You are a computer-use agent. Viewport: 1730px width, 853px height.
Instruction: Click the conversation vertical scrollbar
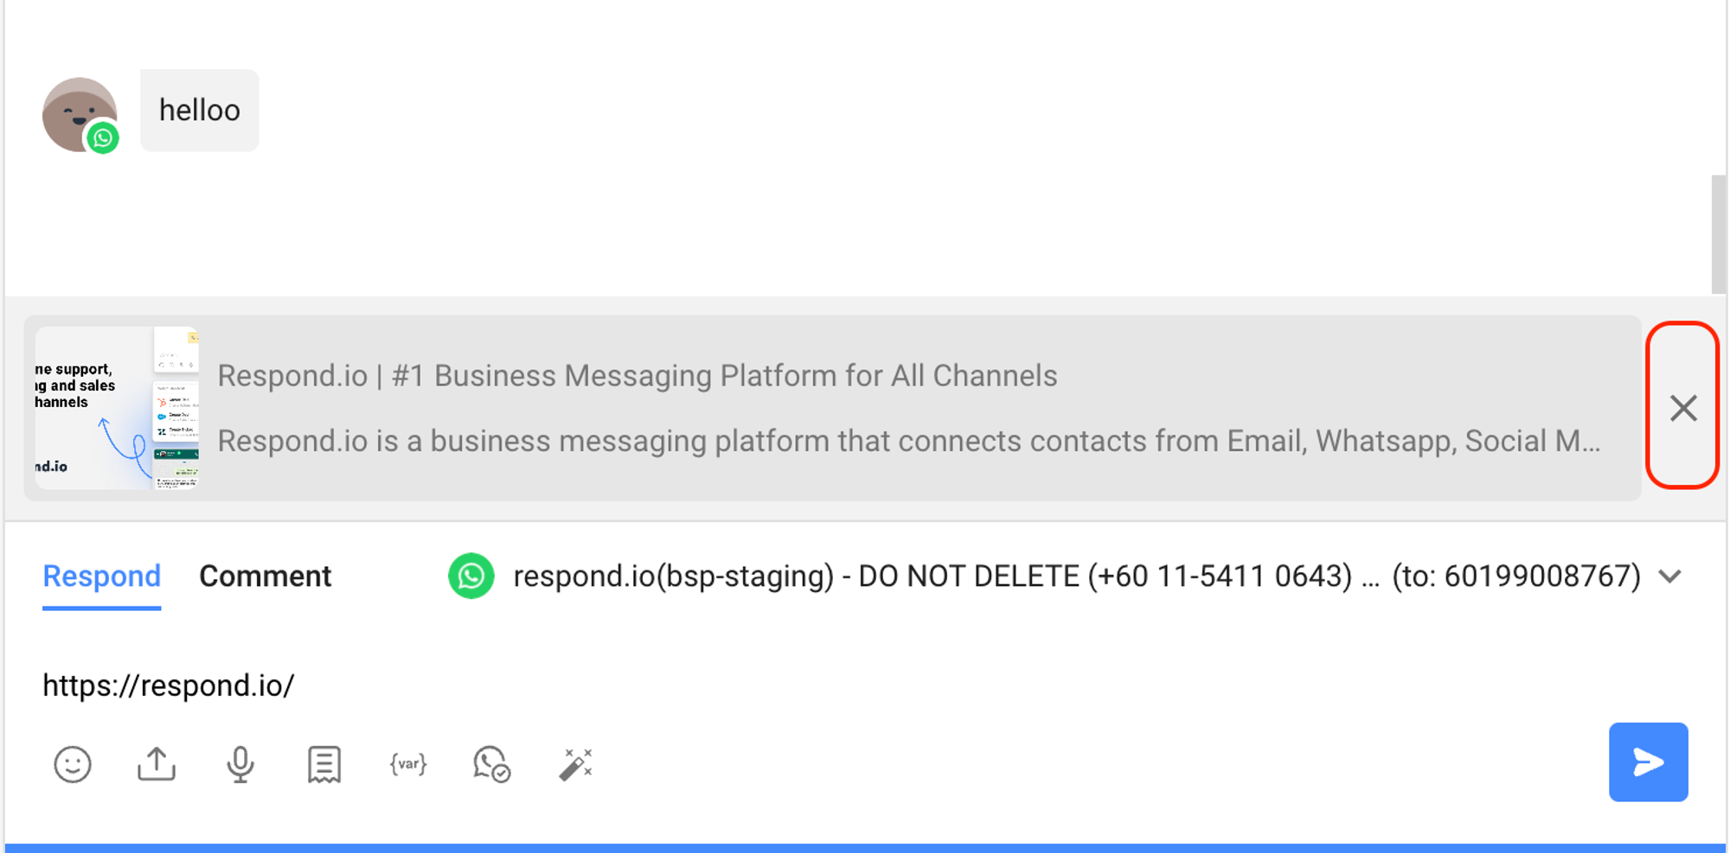pyautogui.click(x=1718, y=234)
